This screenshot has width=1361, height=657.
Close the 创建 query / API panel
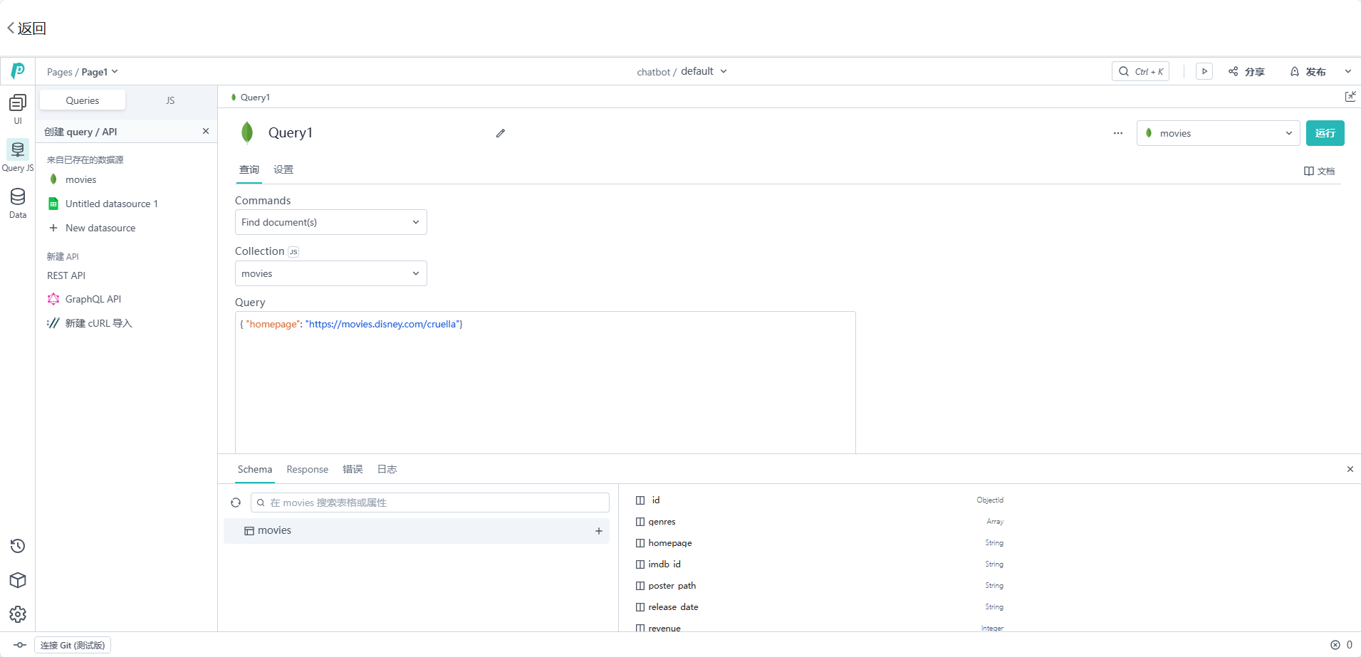point(206,131)
